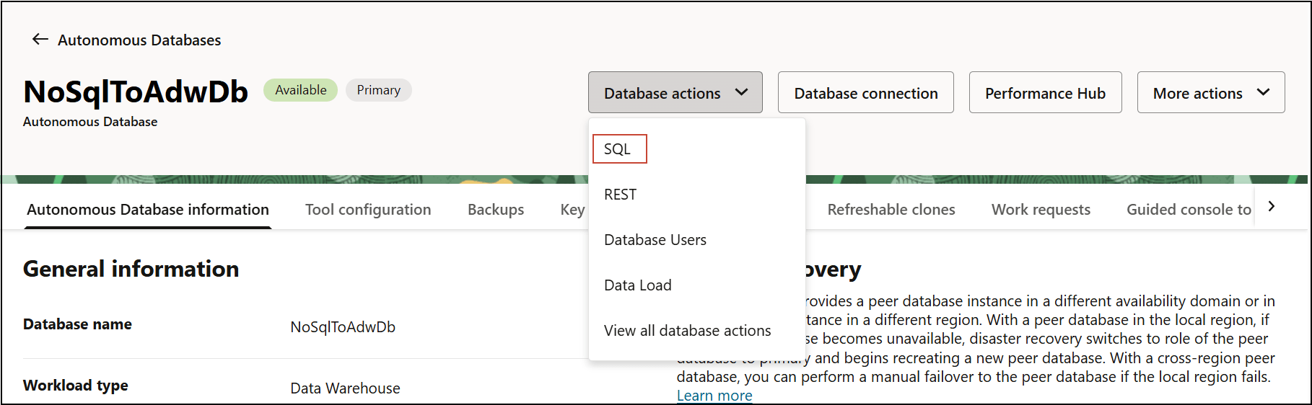
Task: Open the Database connection dialog
Action: click(865, 93)
